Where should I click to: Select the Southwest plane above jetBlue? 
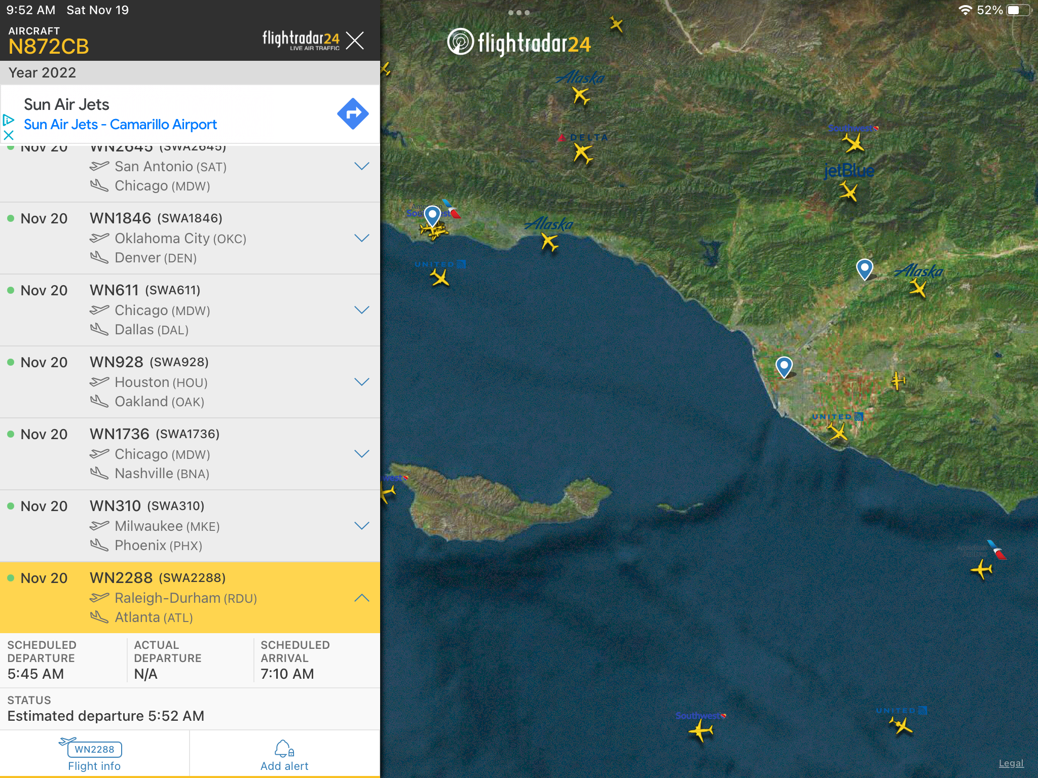coord(854,143)
